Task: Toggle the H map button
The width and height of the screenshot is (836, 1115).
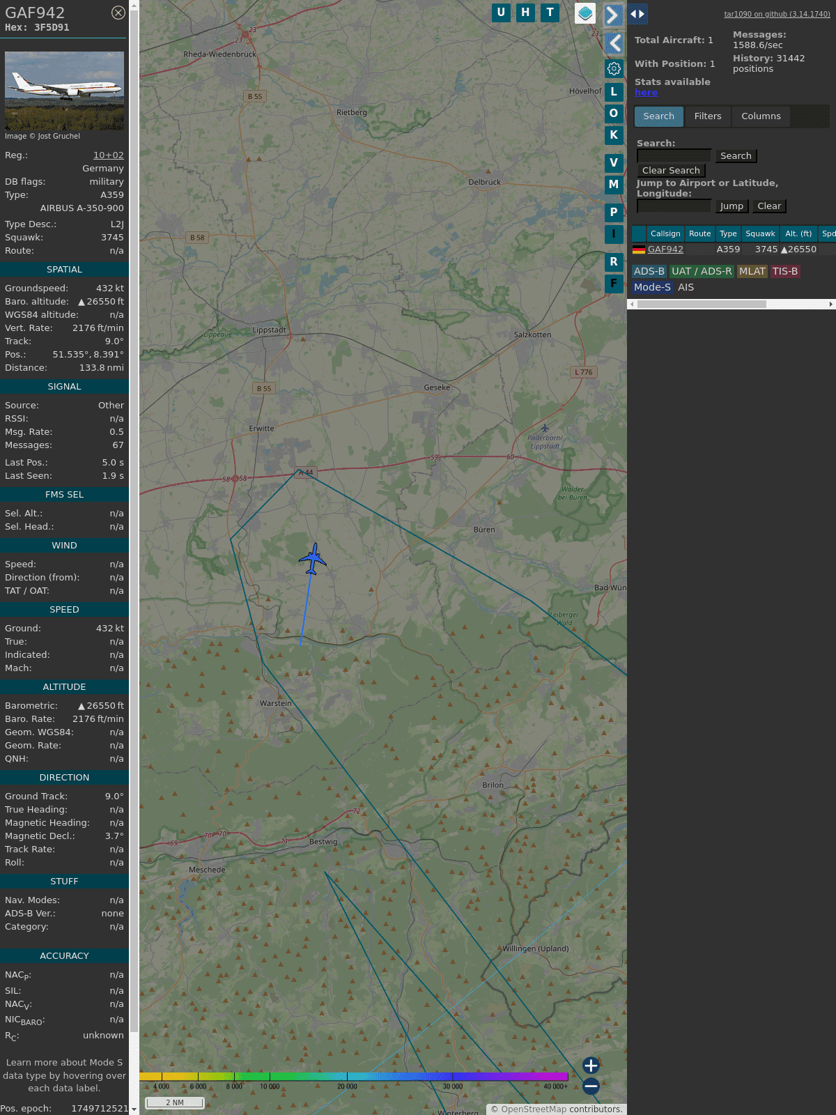Action: pyautogui.click(x=525, y=13)
